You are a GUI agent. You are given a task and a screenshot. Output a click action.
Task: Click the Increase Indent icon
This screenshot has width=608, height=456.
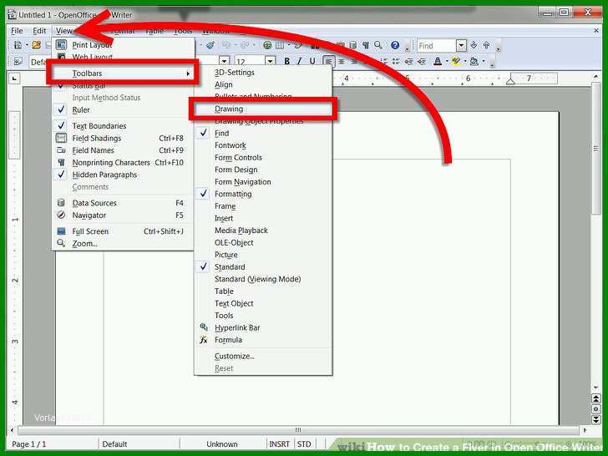422,61
